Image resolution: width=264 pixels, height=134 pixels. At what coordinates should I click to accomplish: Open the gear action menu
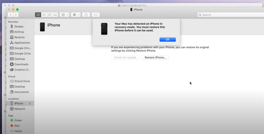click(76, 15)
